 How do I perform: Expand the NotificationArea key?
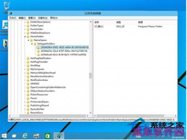(25, 80)
